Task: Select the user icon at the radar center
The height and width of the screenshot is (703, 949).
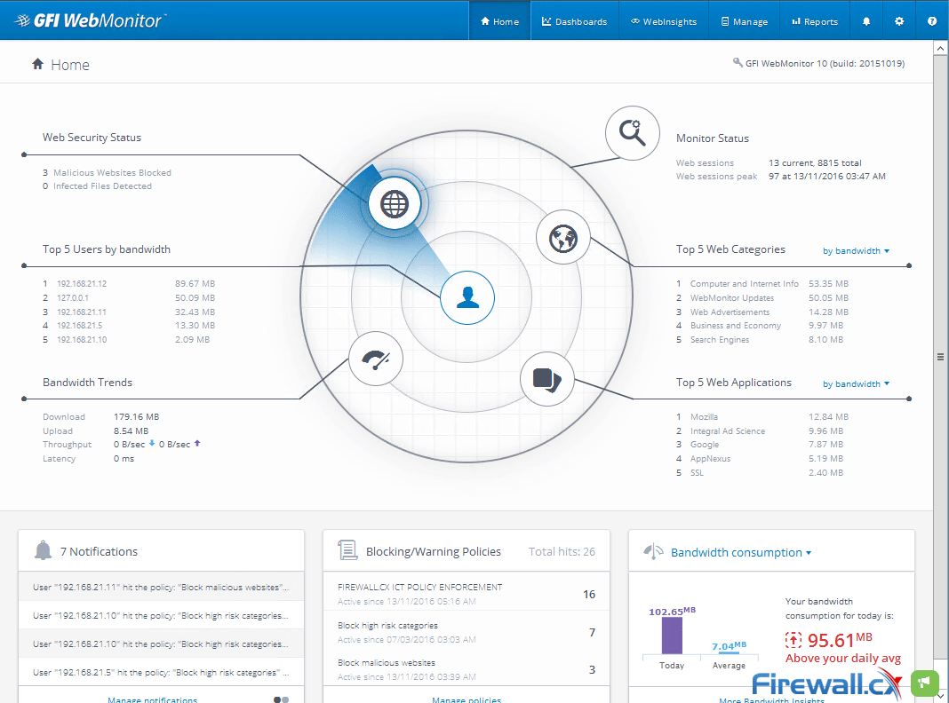Action: 467,297
